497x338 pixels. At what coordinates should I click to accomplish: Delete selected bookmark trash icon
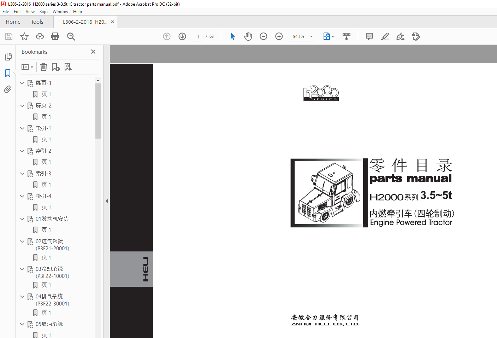click(43, 67)
